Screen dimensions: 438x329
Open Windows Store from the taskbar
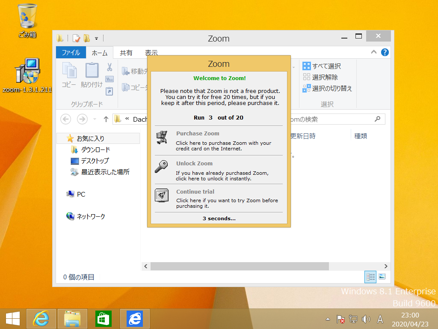click(104, 319)
